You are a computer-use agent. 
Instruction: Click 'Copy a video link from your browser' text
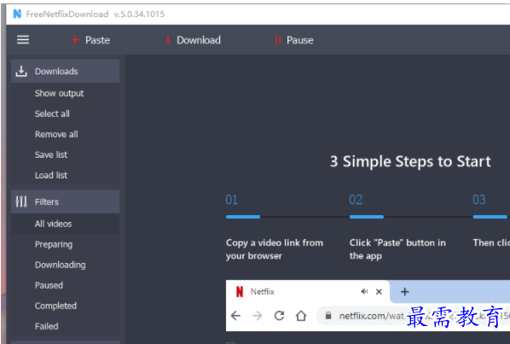tap(275, 249)
